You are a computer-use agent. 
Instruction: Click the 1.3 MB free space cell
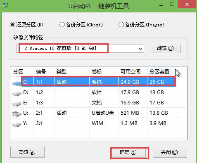(129, 123)
